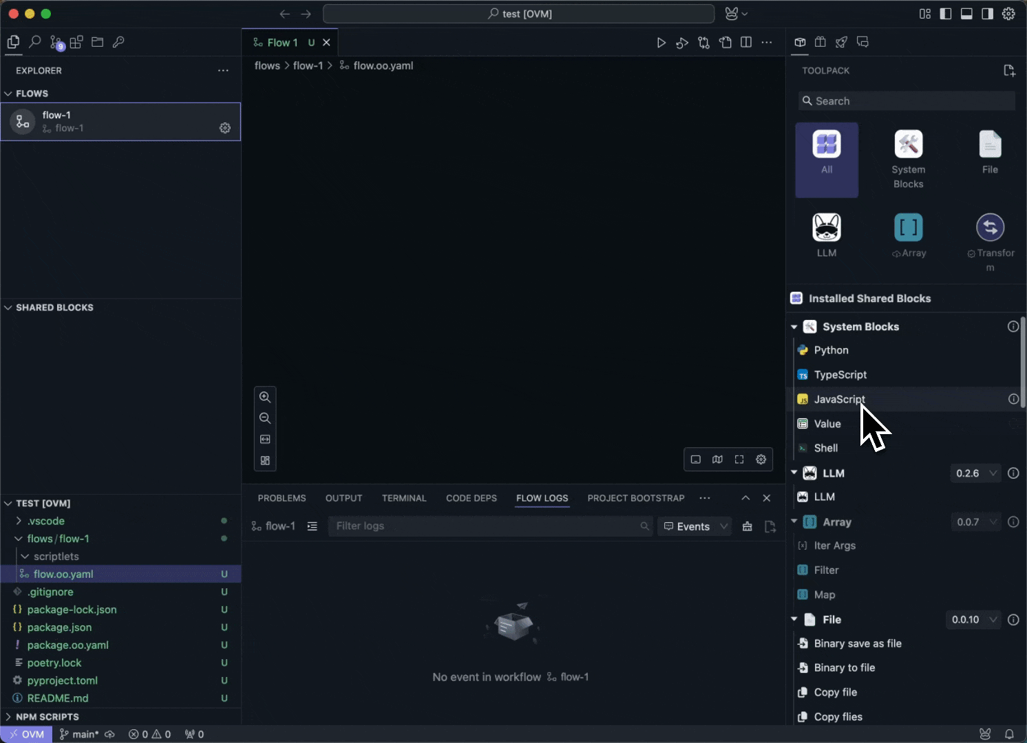The width and height of the screenshot is (1027, 743).
Task: Zoom out on the flow canvas
Action: [x=265, y=418]
